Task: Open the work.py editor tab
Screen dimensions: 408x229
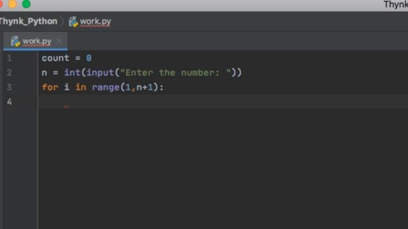Action: point(36,41)
